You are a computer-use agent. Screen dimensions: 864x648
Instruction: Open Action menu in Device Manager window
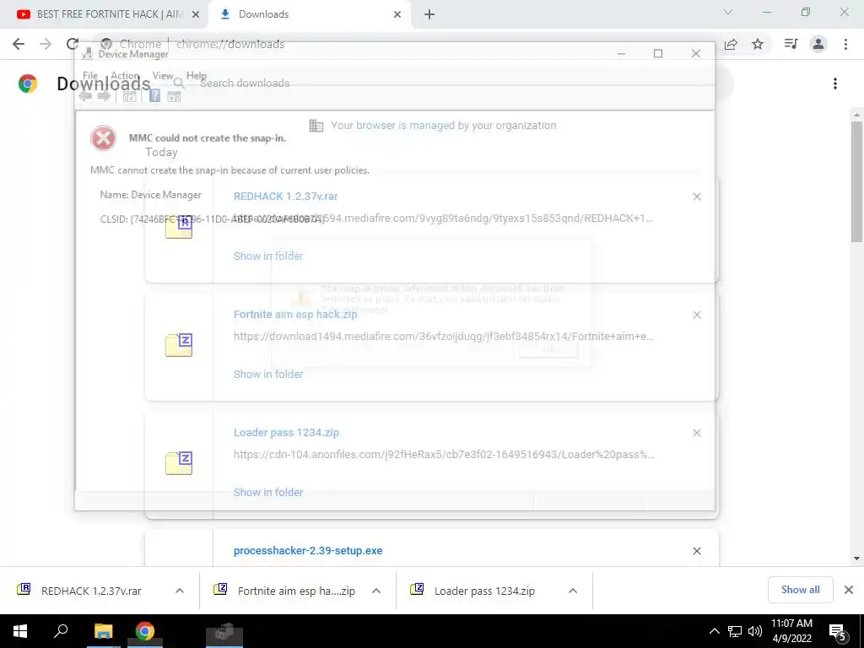[x=125, y=75]
